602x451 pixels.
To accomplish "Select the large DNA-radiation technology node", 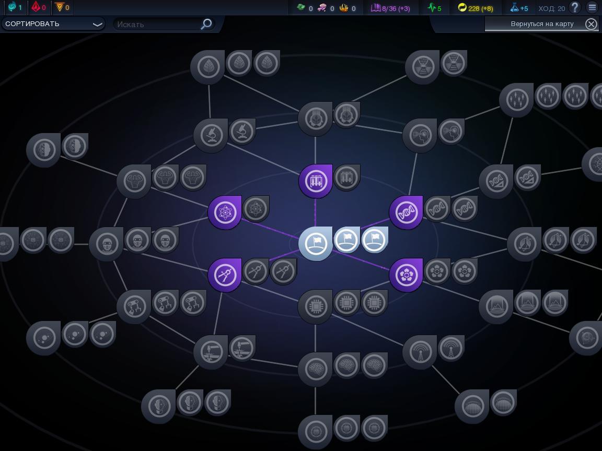I will pyautogui.click(x=422, y=67).
